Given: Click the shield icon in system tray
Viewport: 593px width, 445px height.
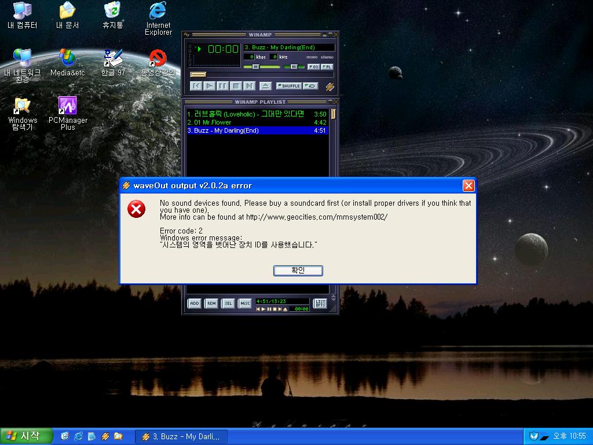Looking at the screenshot, I should coord(533,436).
